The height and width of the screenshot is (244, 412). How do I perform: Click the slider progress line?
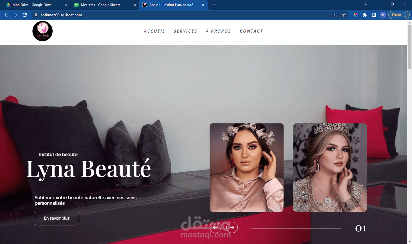pos(296,228)
